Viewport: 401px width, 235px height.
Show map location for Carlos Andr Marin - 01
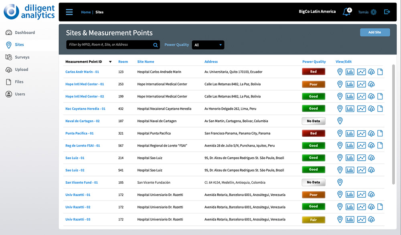pos(340,72)
